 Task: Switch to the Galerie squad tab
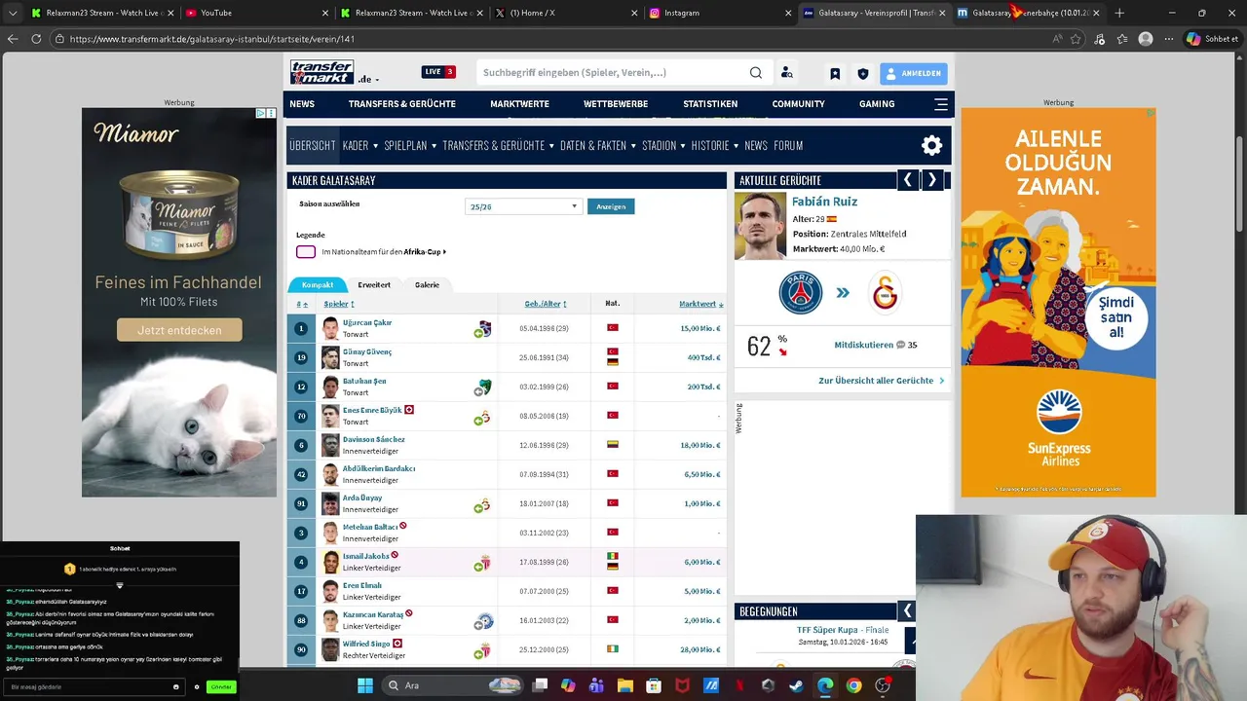427,285
